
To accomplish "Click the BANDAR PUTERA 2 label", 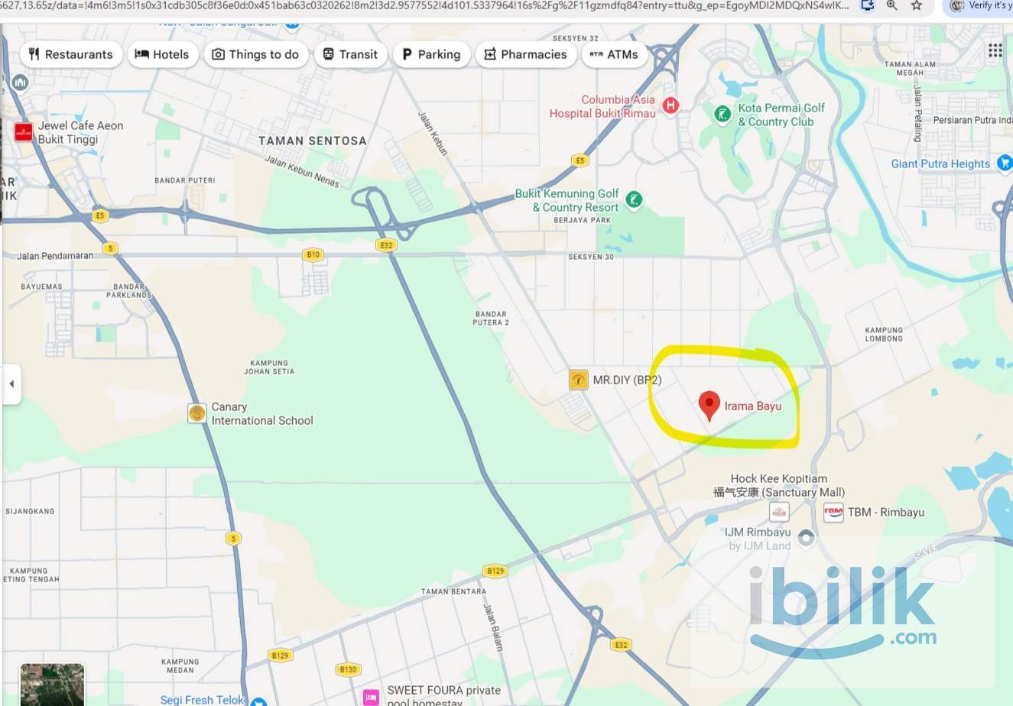I will pyautogui.click(x=491, y=318).
